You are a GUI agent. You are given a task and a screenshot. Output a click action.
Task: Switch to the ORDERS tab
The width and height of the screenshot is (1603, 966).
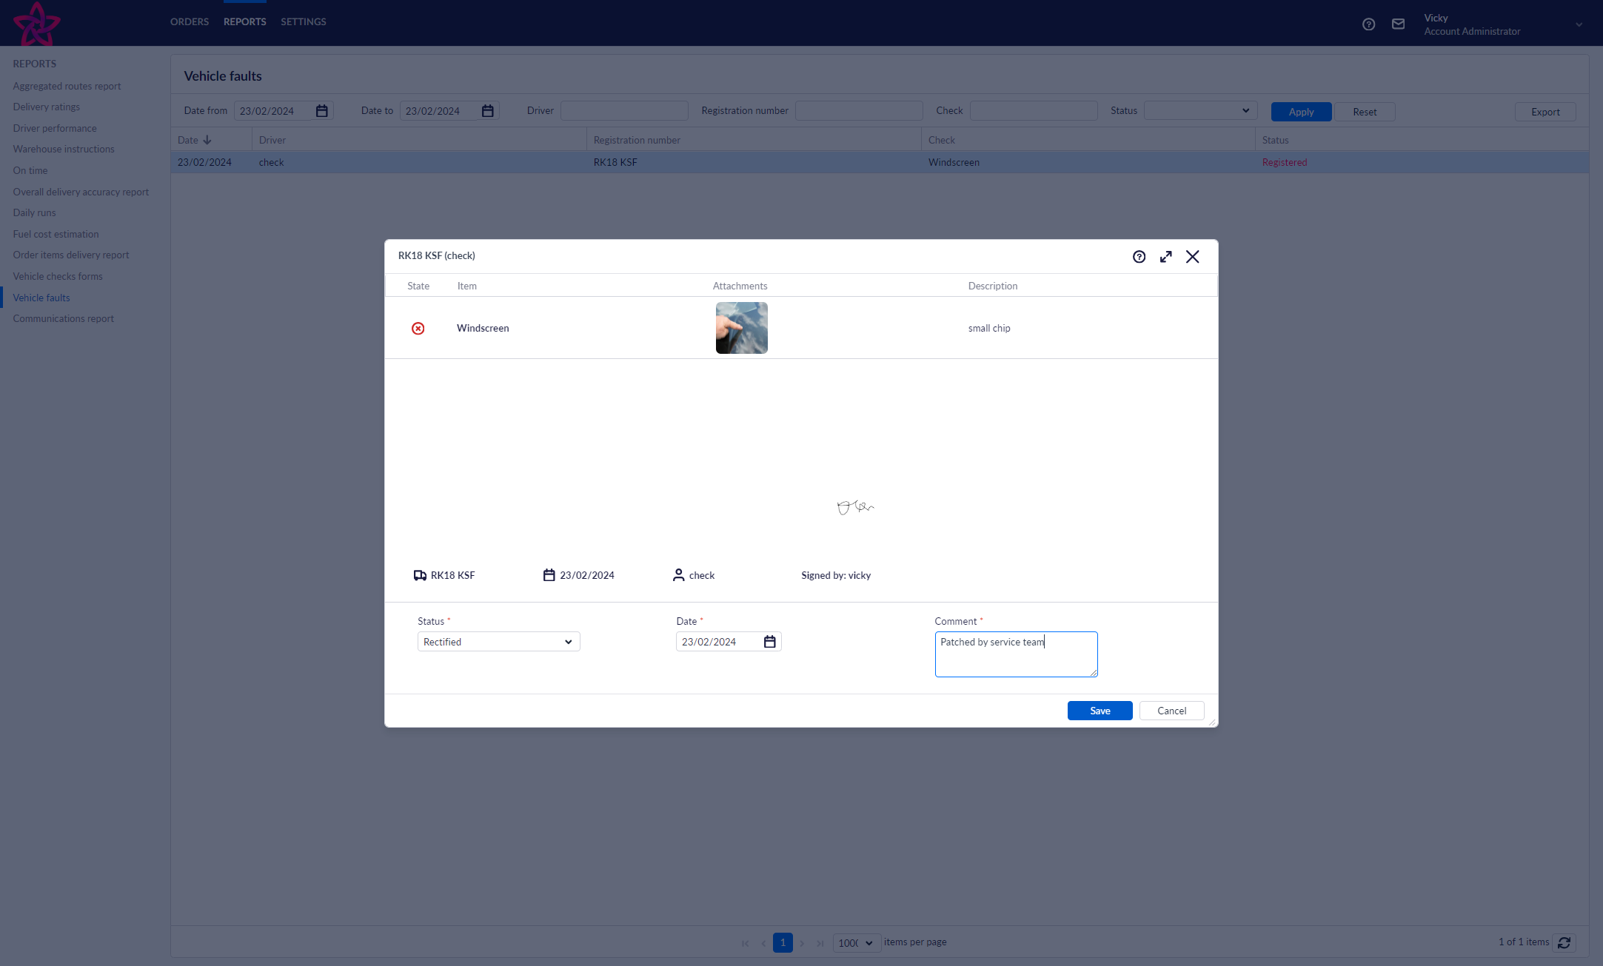[190, 22]
